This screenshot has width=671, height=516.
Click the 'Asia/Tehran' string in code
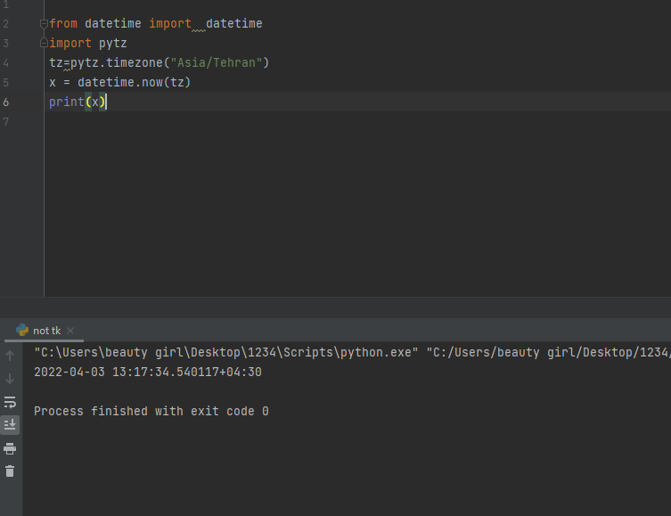[x=217, y=63]
